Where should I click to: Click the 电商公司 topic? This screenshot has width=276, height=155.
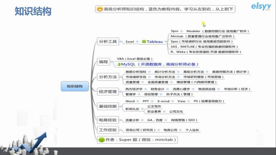170,130
